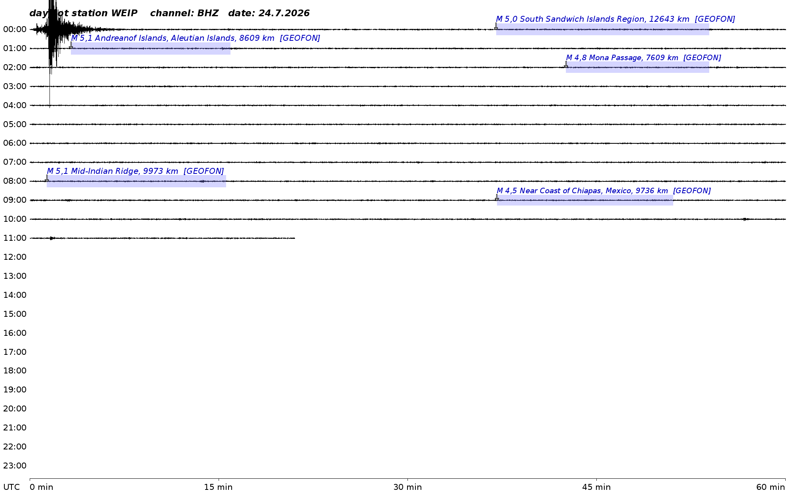Click the Mona Passage event arrow marker
Screen dimensions: 792x495
[x=566, y=65]
